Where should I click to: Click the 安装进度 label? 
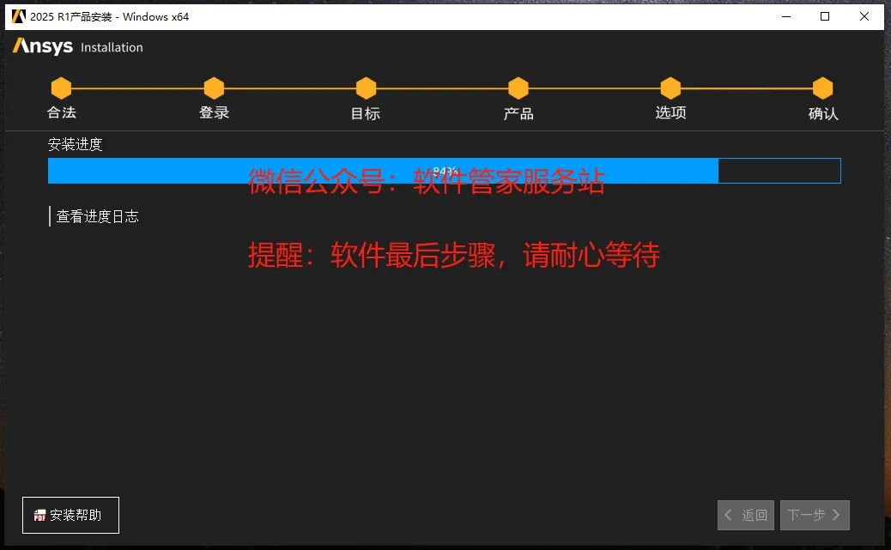pyautogui.click(x=75, y=144)
